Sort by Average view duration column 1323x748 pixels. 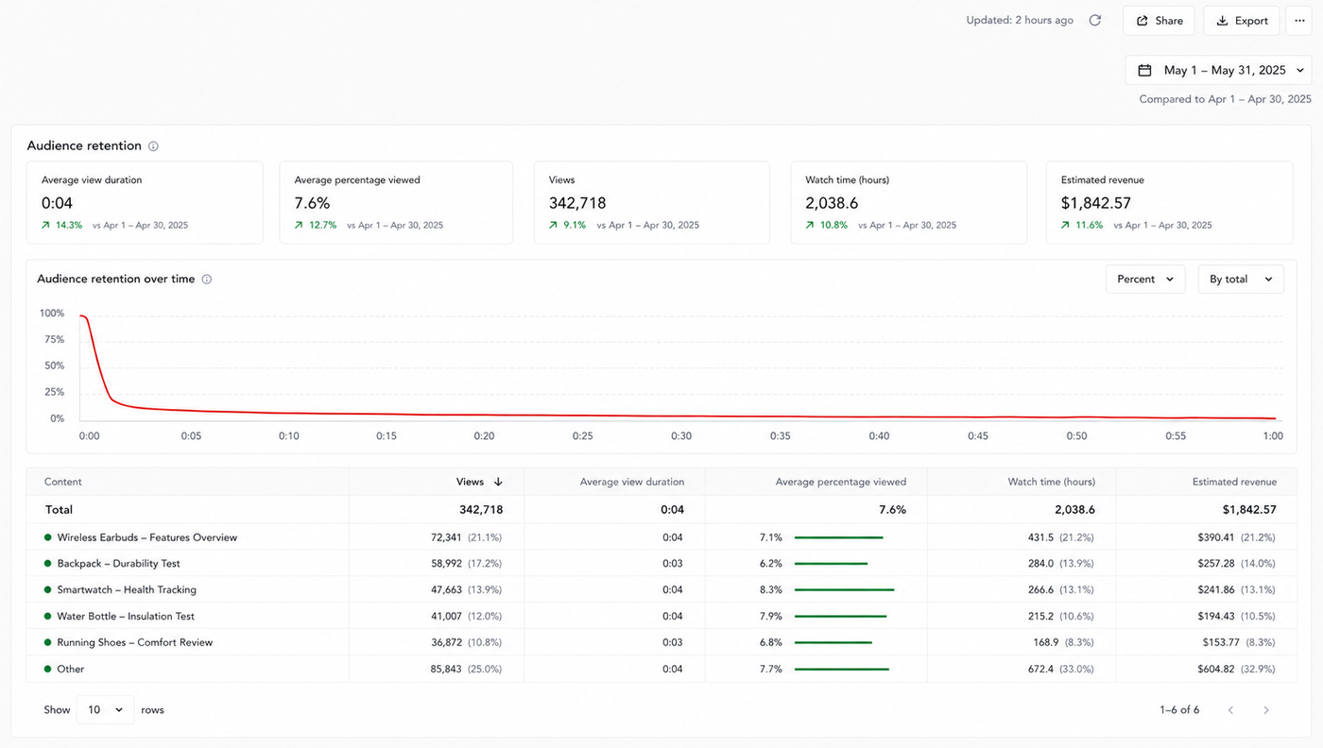tap(632, 482)
